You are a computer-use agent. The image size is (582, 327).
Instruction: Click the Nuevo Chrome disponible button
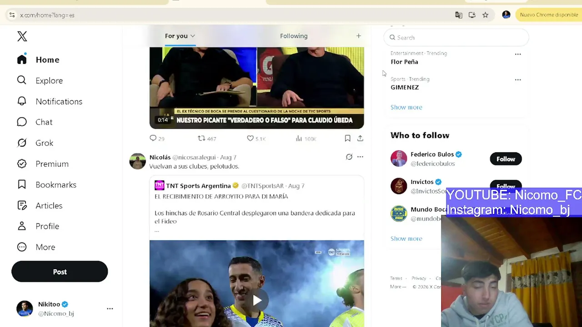tap(549, 15)
